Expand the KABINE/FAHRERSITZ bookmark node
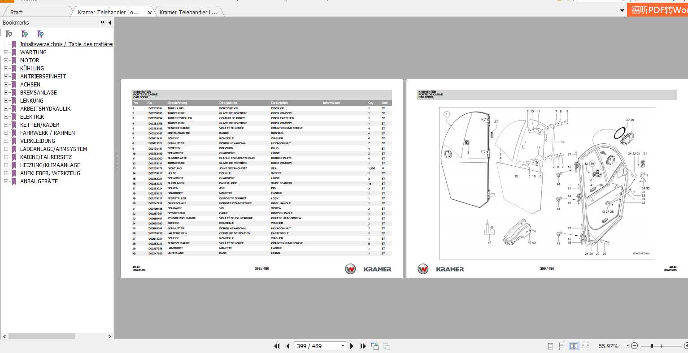Viewport: 688px width, 353px height. (6, 157)
